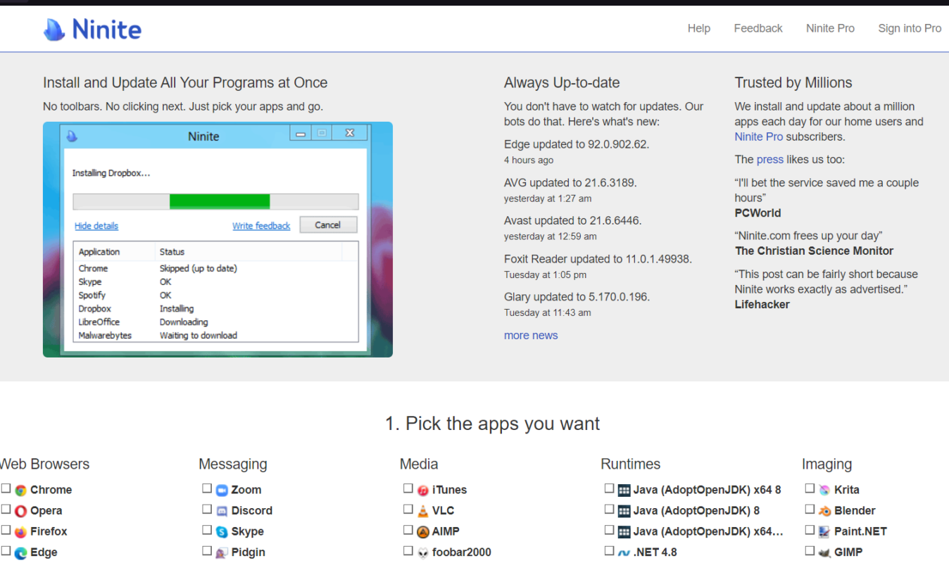Image resolution: width=949 pixels, height=563 pixels.
Task: Check the VLC checkbox
Action: (408, 509)
